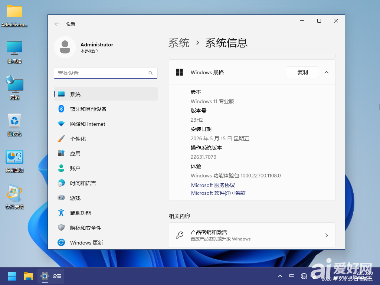Open 时间和语言 settings page
The image size is (380, 285).
pos(106,183)
